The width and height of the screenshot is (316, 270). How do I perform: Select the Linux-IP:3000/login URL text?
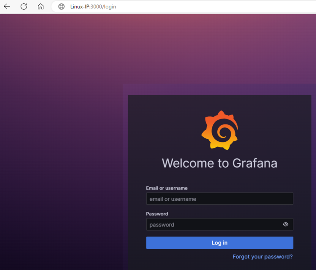(x=93, y=6)
